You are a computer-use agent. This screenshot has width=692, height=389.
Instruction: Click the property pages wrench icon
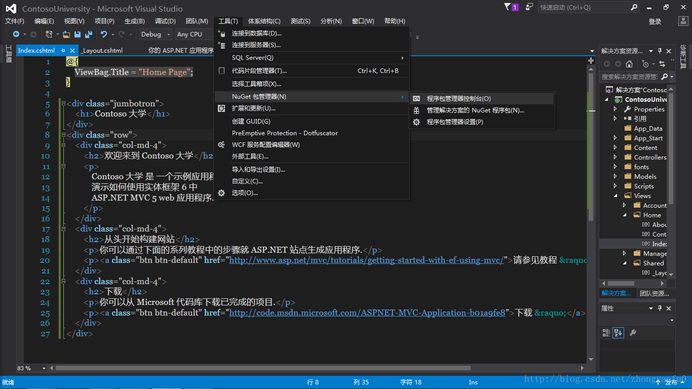click(632, 333)
